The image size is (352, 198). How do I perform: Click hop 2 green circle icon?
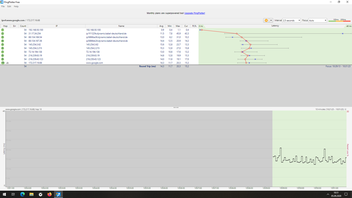3,33
